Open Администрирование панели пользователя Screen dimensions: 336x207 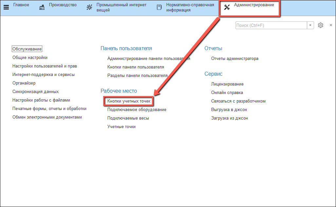tap(149, 59)
